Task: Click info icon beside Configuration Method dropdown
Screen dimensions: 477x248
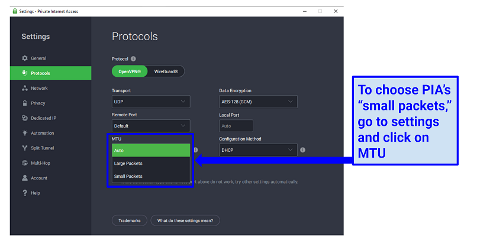Action: click(302, 149)
